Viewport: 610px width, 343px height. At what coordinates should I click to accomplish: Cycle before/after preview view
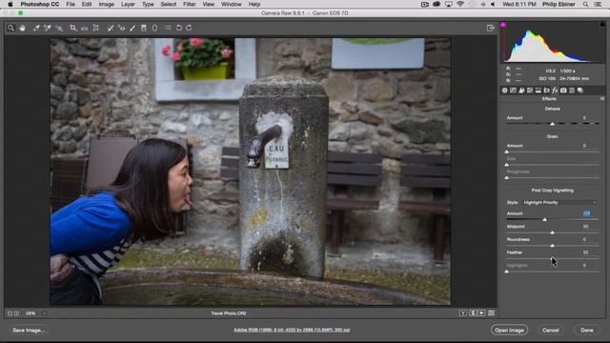[463, 313]
